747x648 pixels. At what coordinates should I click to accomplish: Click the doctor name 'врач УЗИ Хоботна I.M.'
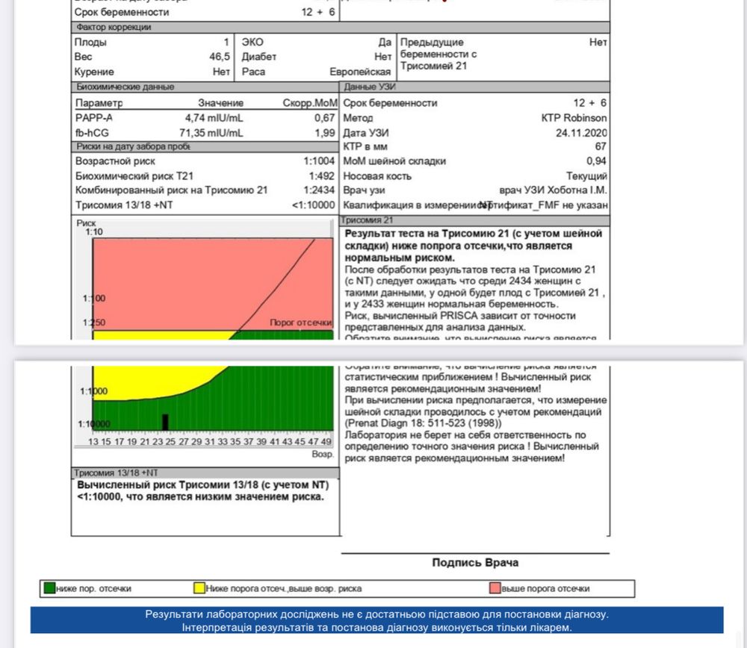tap(553, 190)
